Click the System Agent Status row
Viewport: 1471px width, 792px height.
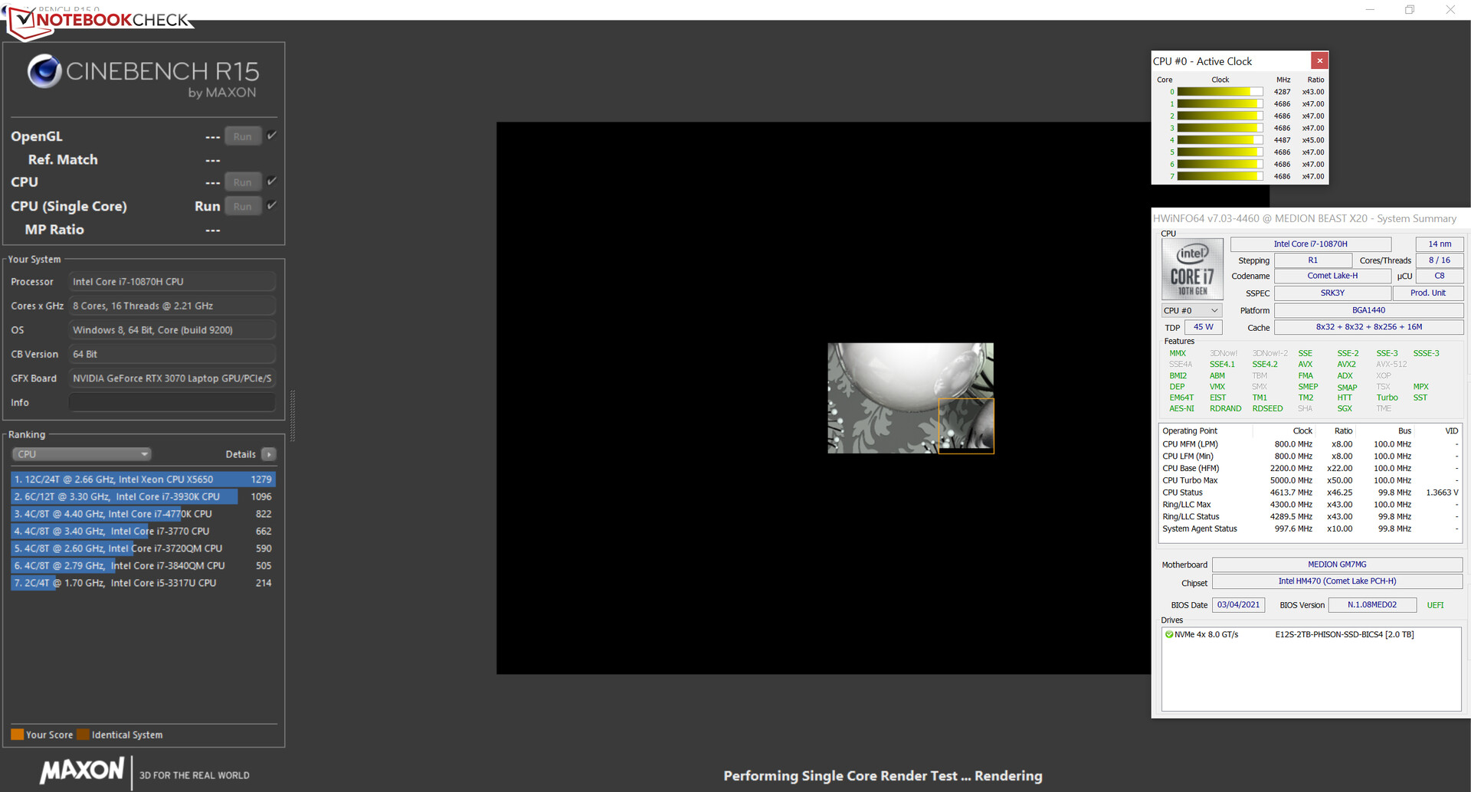click(1310, 529)
